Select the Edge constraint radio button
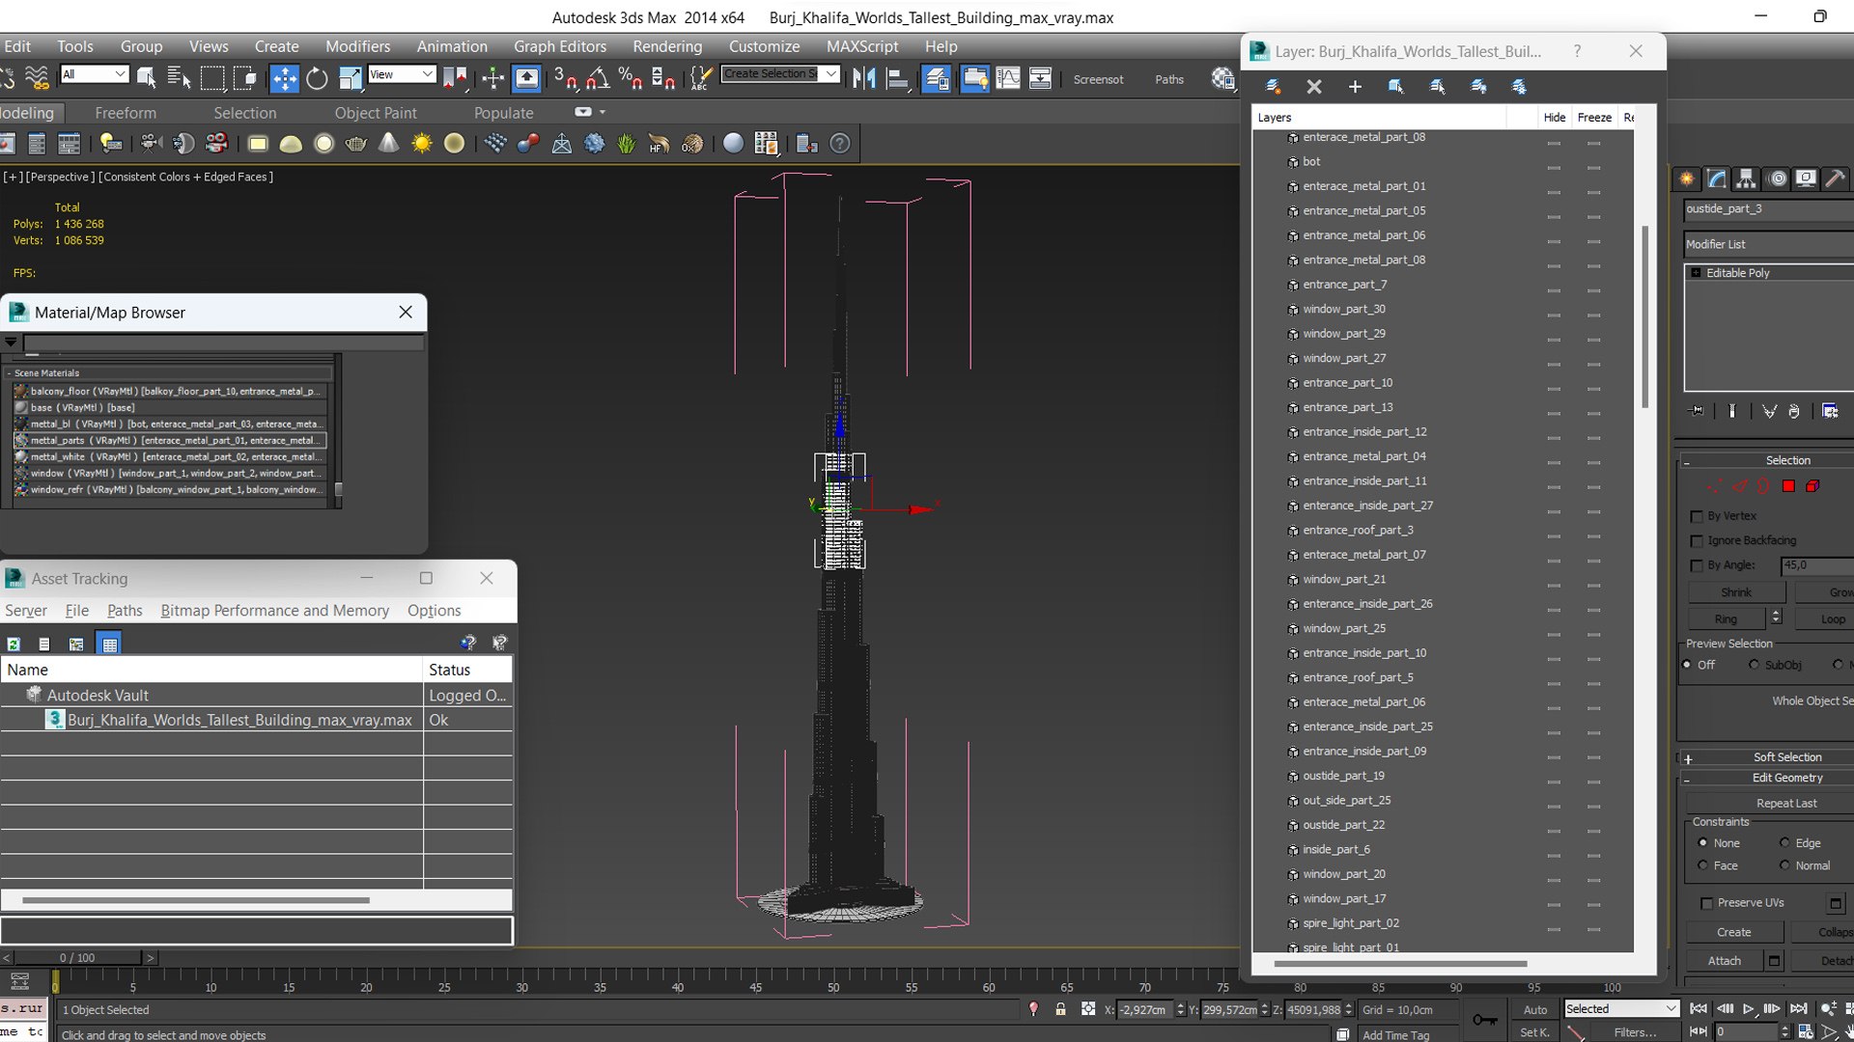 click(x=1784, y=843)
